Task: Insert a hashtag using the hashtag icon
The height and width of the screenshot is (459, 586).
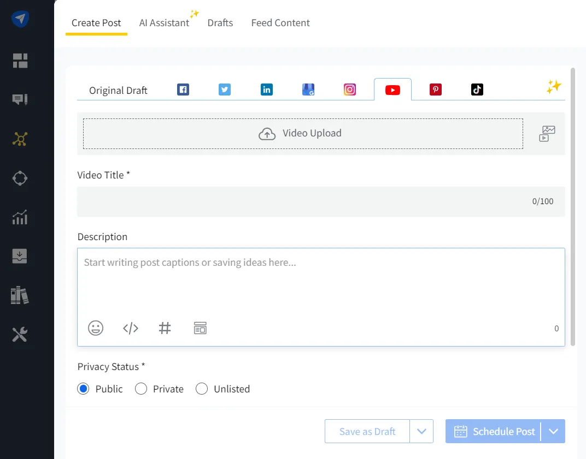Action: 165,328
